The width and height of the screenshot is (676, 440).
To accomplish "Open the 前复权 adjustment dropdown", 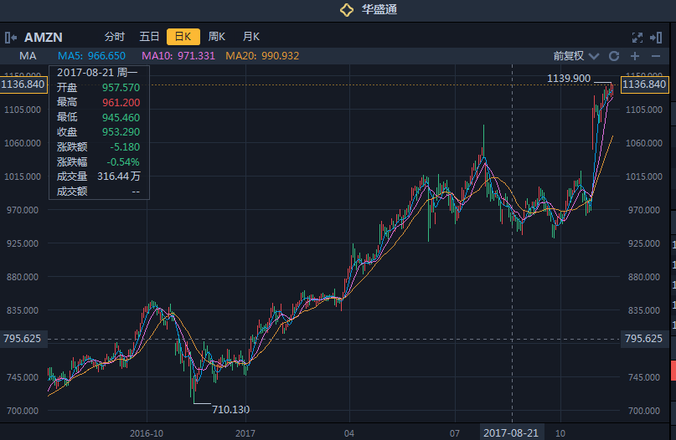I will tap(576, 56).
